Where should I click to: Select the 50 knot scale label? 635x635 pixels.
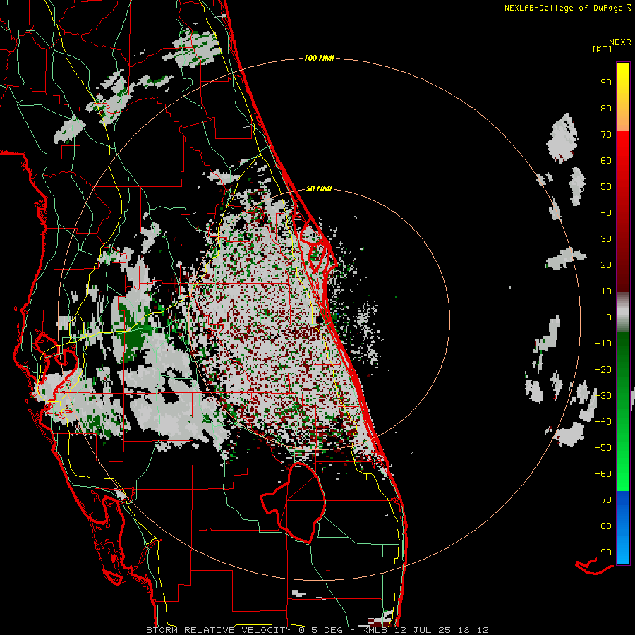(x=606, y=187)
